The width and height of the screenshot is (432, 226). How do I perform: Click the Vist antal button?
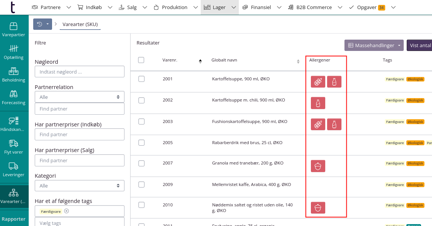pos(420,45)
